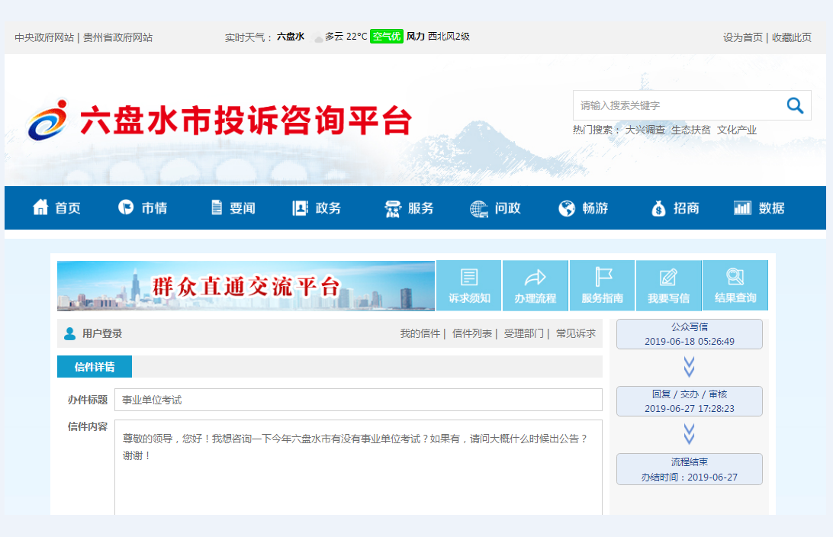Screen dimensions: 833x537
Task: Focus the search keyword input field
Action: (x=675, y=105)
